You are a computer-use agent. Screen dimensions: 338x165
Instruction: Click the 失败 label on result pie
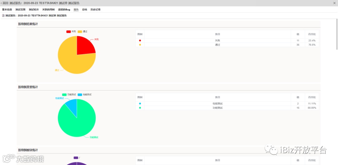[97, 39]
